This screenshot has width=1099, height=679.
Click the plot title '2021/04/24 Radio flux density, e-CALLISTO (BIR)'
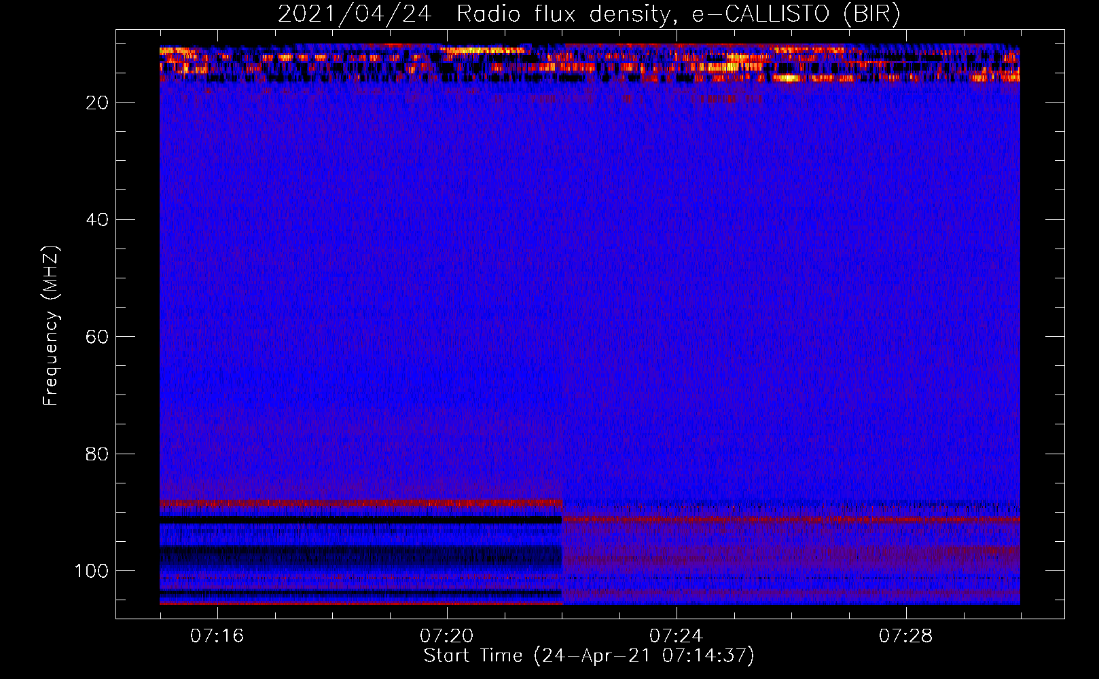(589, 14)
